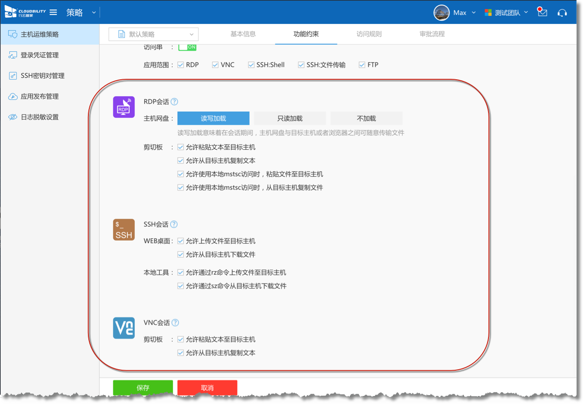
Task: Click the help icon beside SSH会话
Action: (x=174, y=224)
